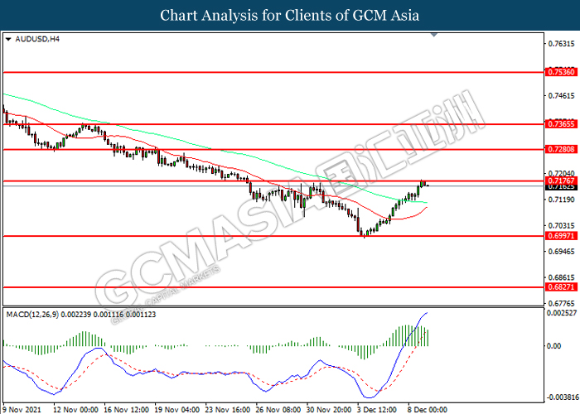Click the current price tag 0.71625
Image resolution: width=580 pixels, height=414 pixels.
point(561,187)
